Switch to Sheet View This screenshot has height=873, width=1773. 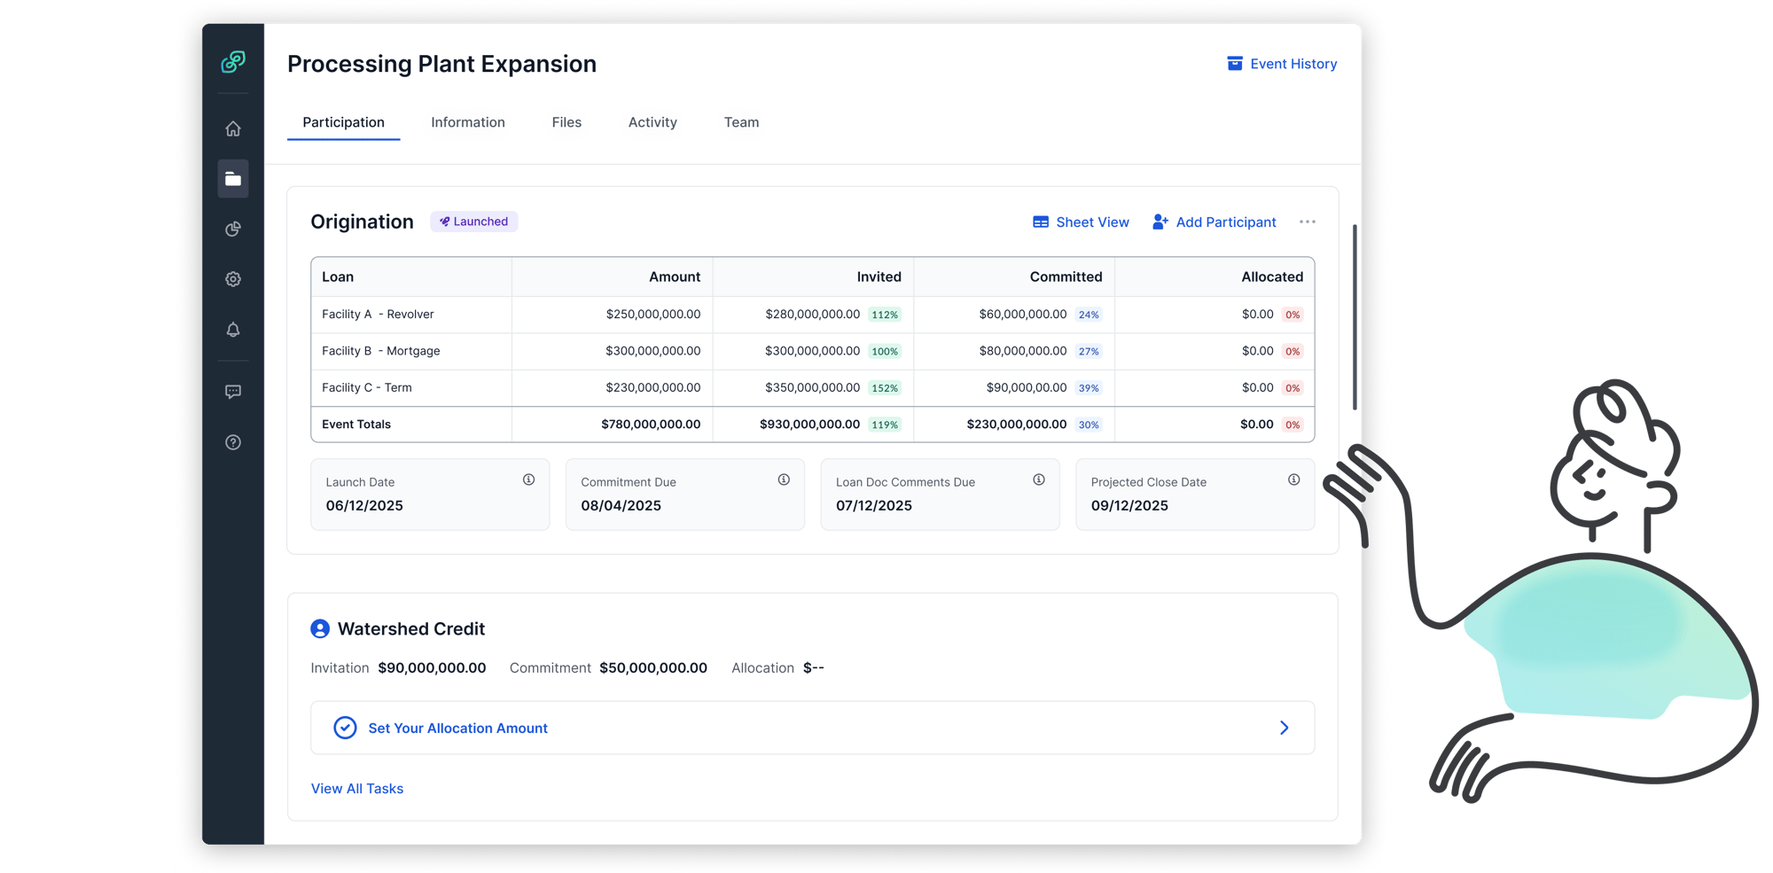(1081, 222)
